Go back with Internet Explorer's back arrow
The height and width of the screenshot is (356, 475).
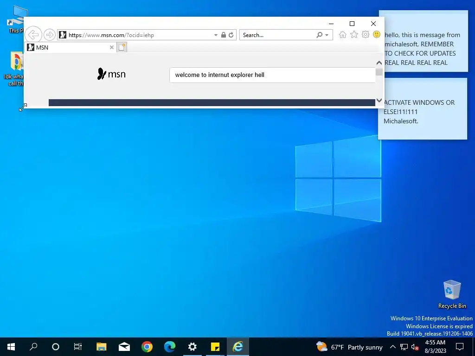tap(33, 34)
